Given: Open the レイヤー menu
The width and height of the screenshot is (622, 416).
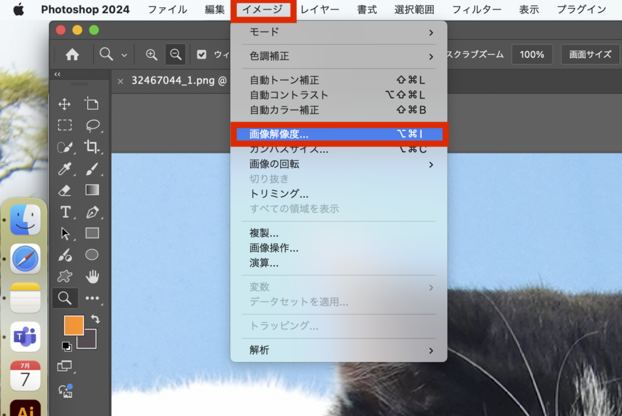Looking at the screenshot, I should pos(320,9).
